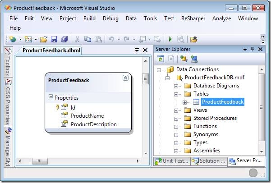Click the Navigate Backward toolbar icon
This screenshot has width=271, height=183.
[142, 39]
